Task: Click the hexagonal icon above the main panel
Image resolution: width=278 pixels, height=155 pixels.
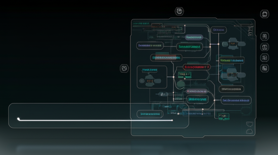Action: [179, 11]
